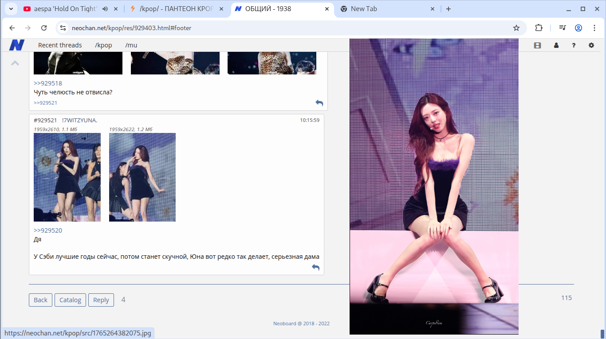Click the '115' counter at the right
Screen dimensions: 606x339
click(567, 298)
